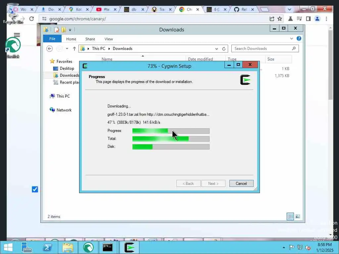
Task: Open the File tab in Downloads window
Action: pos(52,39)
